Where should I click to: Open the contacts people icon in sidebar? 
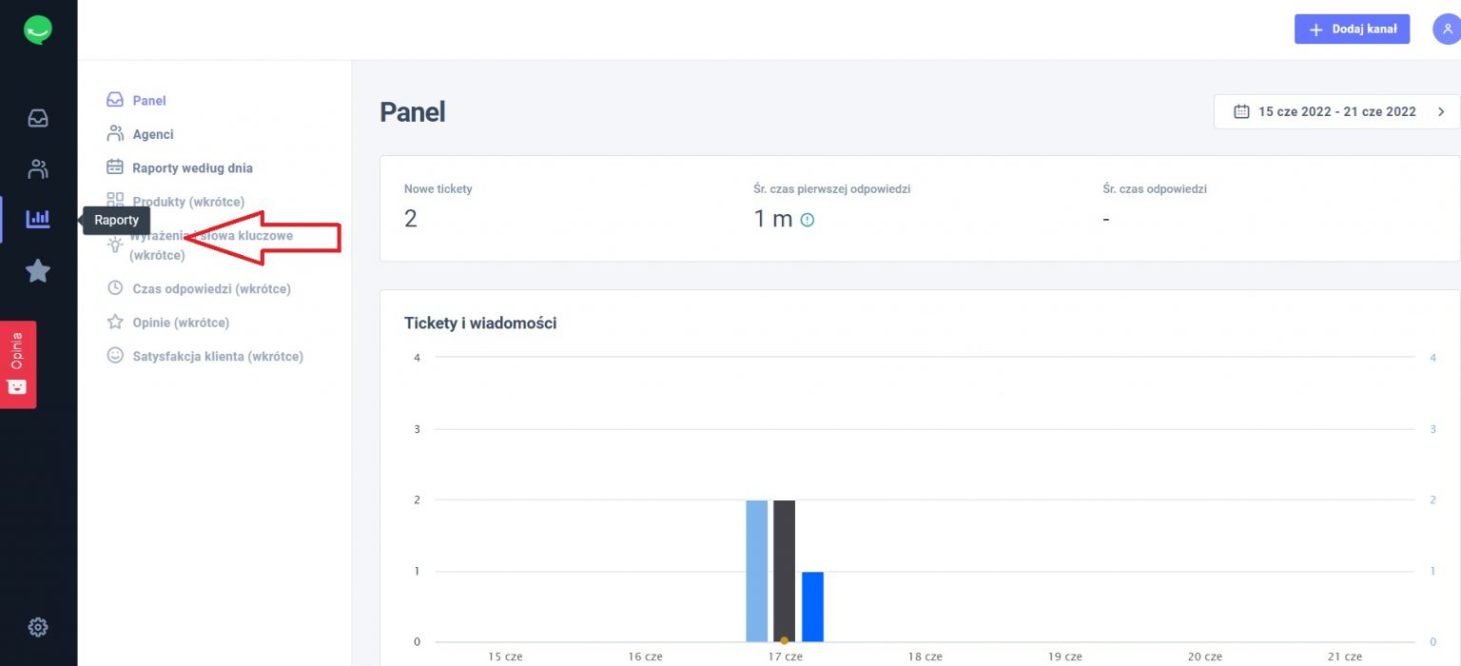(38, 169)
